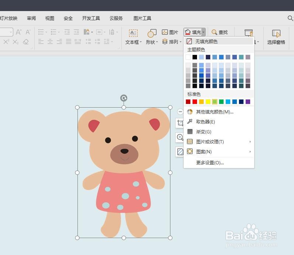This screenshot has width=294, height=255.
Task: Select the teddy bear image
Action: 124,172
